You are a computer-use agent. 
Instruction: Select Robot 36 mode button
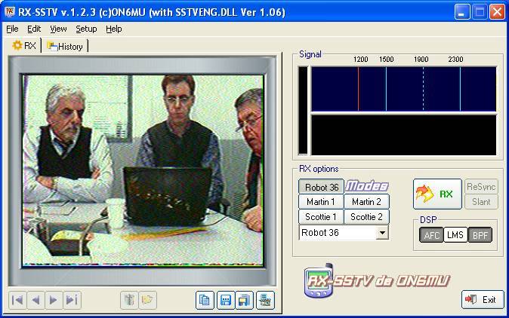[x=321, y=187]
